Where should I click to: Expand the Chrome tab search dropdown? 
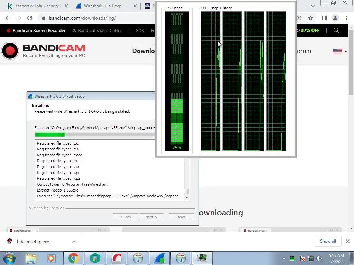[313, 6]
